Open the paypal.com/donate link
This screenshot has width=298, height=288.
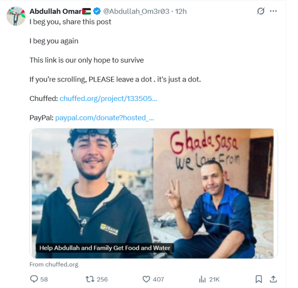pos(104,118)
